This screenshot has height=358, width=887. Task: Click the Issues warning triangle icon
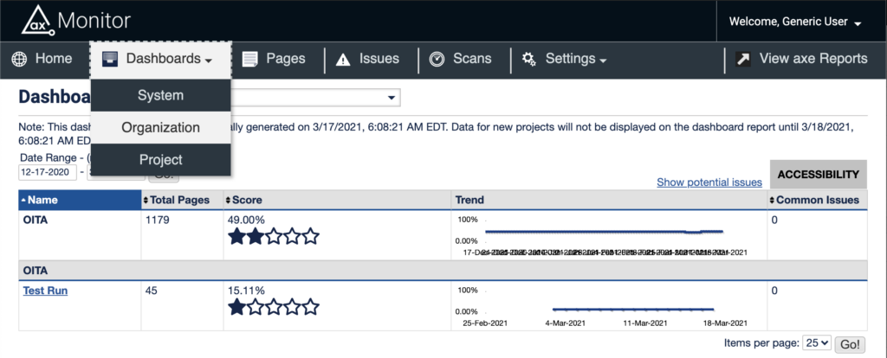343,59
